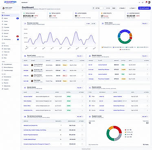The image size is (152, 150).
Task: Click the Notifications bell in sidebar
Action: click(x=2, y=40)
